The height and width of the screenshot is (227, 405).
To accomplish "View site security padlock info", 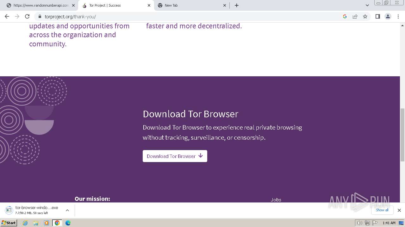I will (40, 16).
